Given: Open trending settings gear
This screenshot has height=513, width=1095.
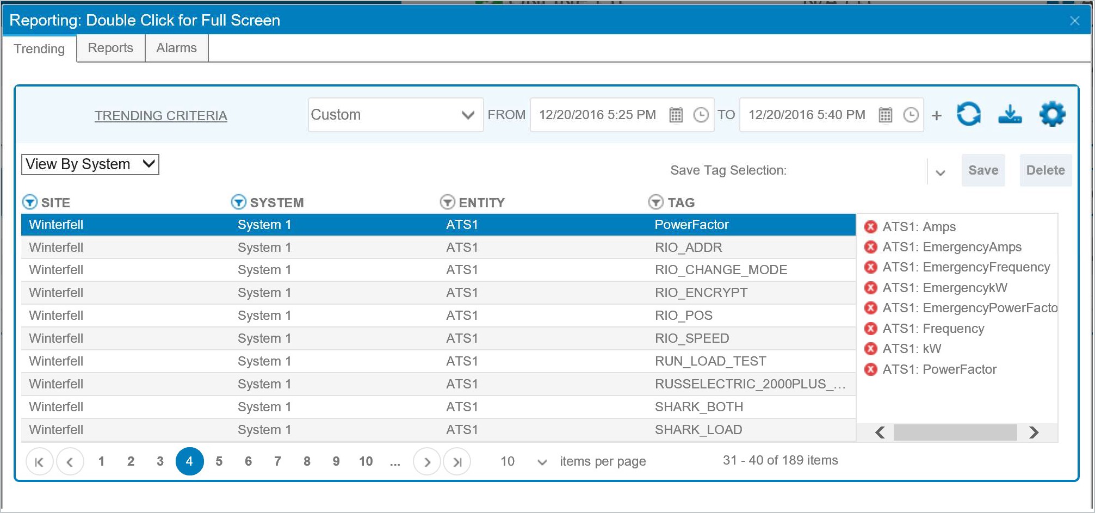Looking at the screenshot, I should coord(1053,114).
